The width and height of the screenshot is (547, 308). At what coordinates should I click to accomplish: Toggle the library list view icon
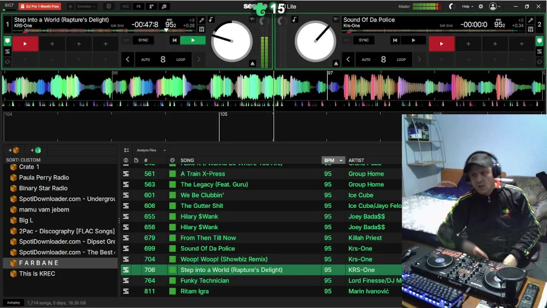[126, 150]
